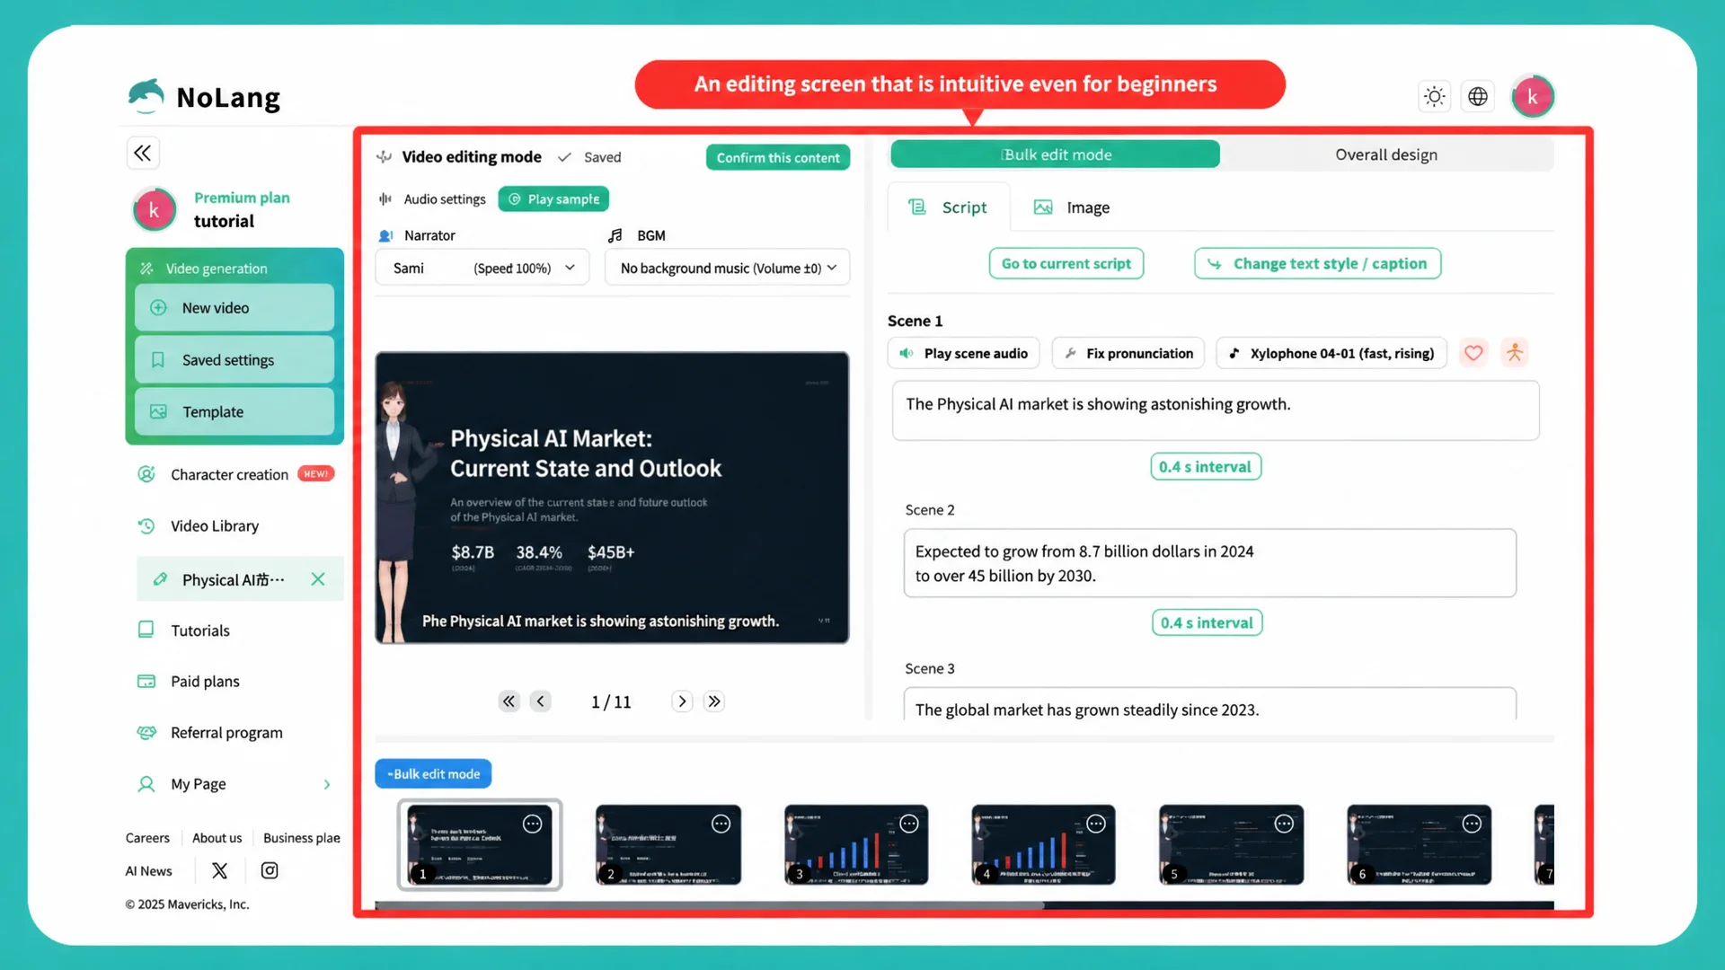Image resolution: width=1725 pixels, height=970 pixels.
Task: Open options menu on thumbnail 1
Action: click(533, 824)
